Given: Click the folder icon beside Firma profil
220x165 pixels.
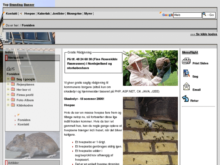Looking at the screenshot, I should [13, 94].
